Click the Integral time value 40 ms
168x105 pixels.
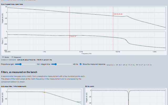click(76, 64)
